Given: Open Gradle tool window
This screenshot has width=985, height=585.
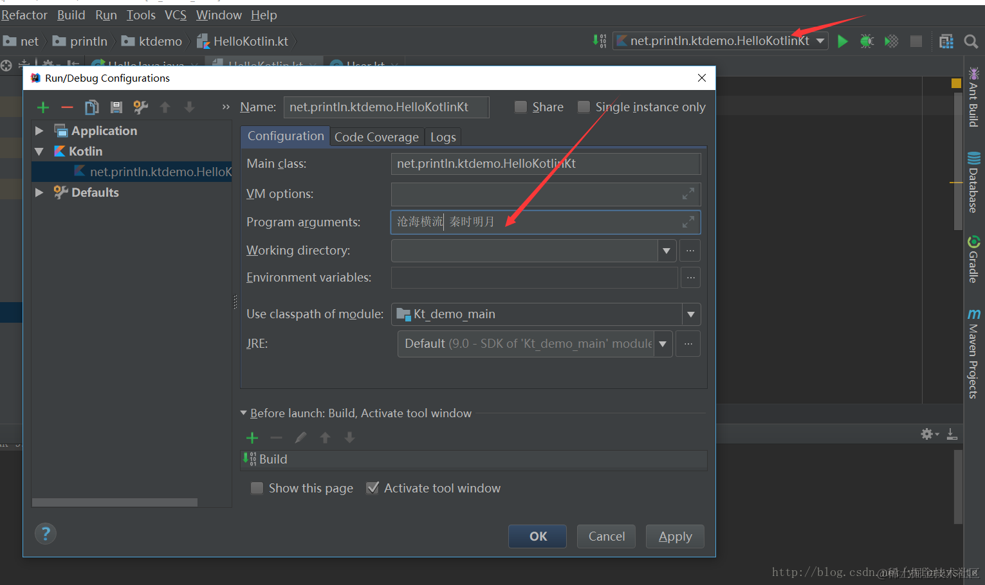Looking at the screenshot, I should 973,259.
